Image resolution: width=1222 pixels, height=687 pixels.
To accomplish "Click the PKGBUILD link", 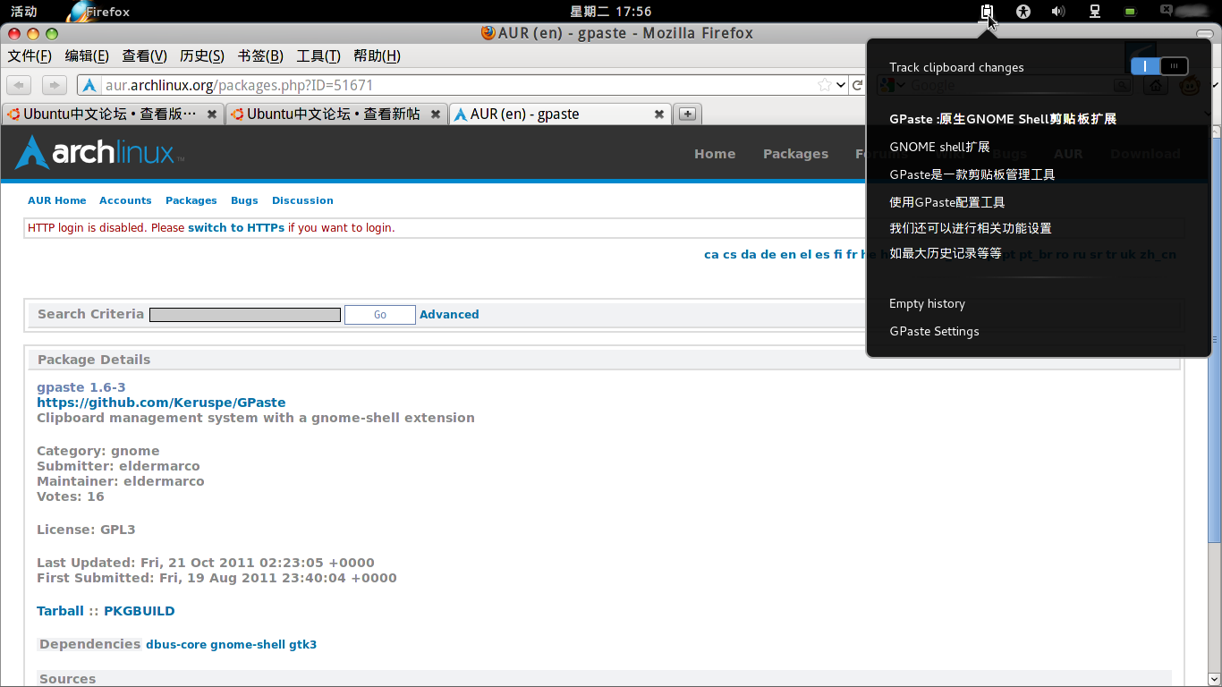I will pos(140,611).
